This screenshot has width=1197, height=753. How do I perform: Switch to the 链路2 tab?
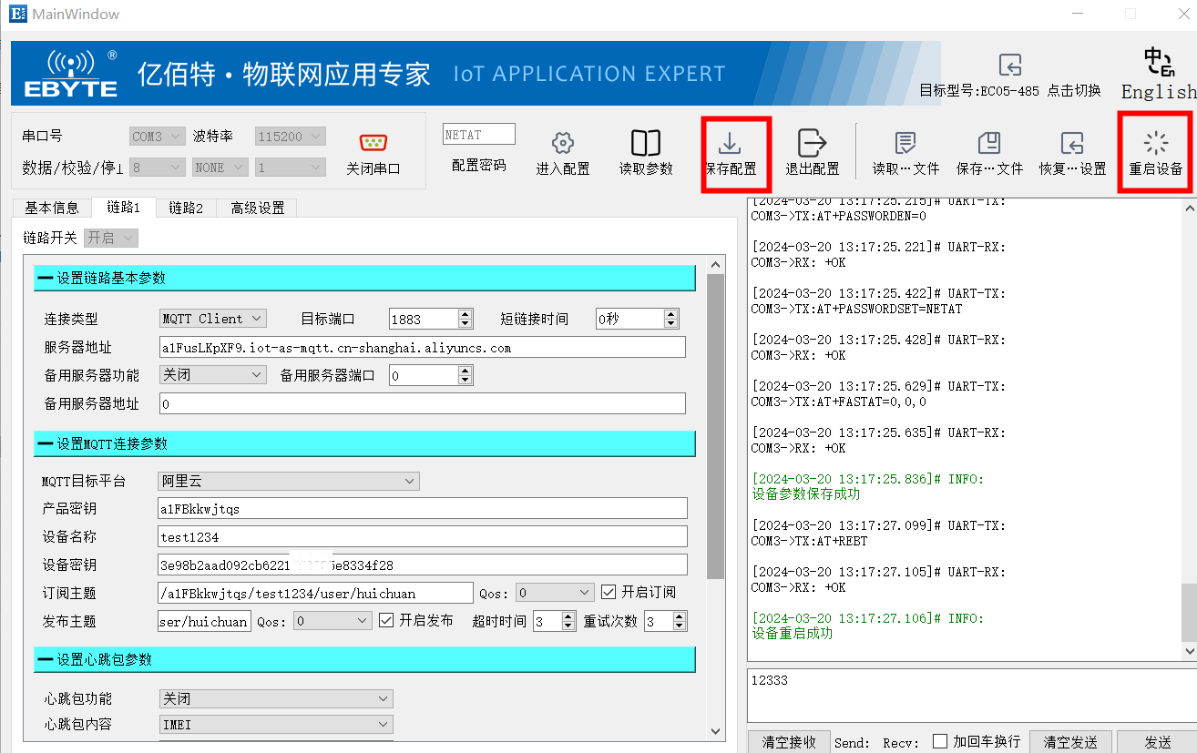(186, 208)
